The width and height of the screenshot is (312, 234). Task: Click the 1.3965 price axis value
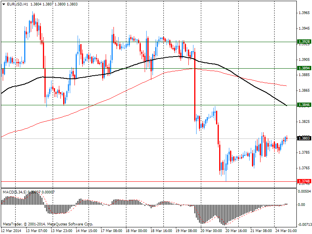click(304, 13)
